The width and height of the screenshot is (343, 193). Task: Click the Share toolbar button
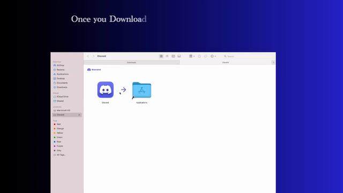[x=199, y=56]
